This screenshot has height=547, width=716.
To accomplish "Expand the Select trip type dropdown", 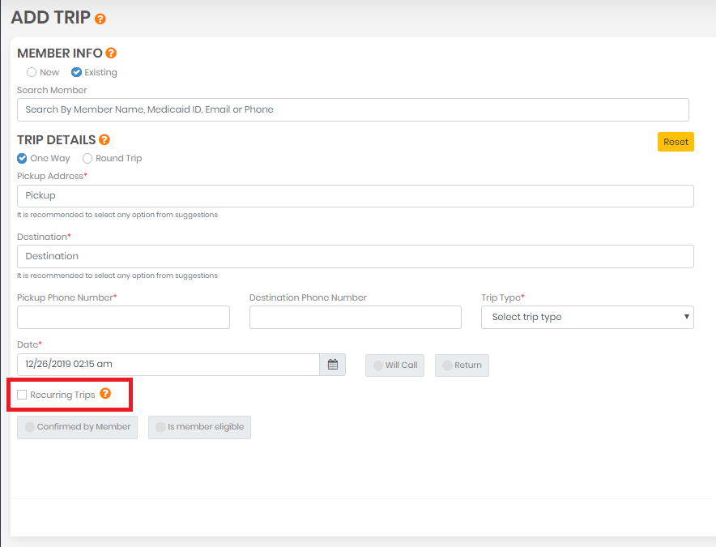I will [587, 317].
